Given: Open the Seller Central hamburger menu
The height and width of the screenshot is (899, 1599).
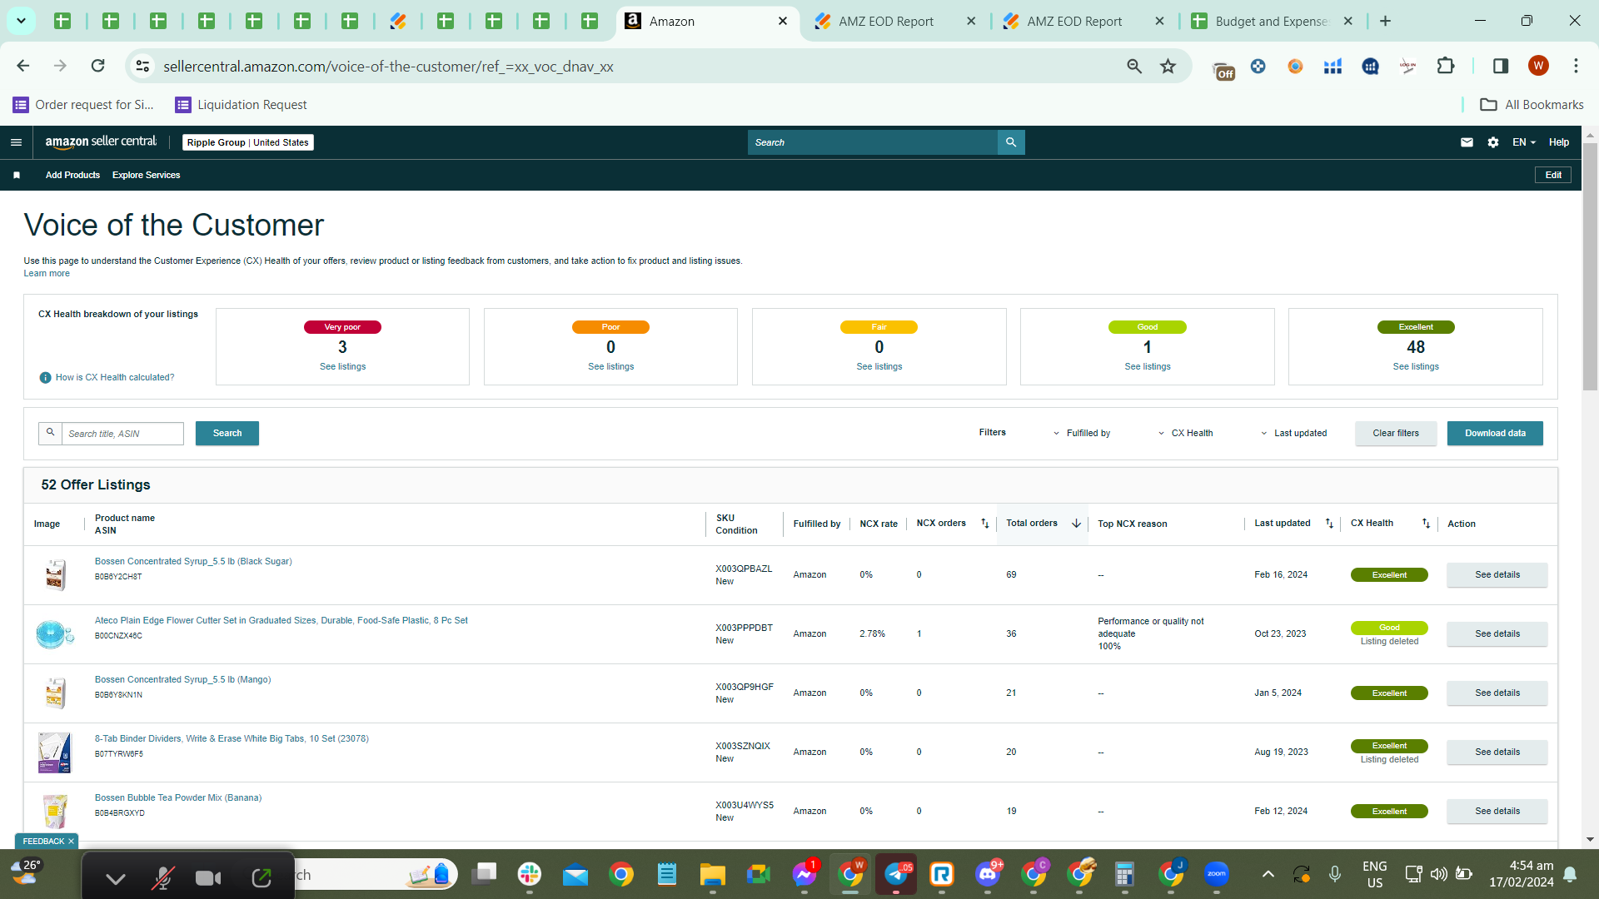Looking at the screenshot, I should 16,142.
